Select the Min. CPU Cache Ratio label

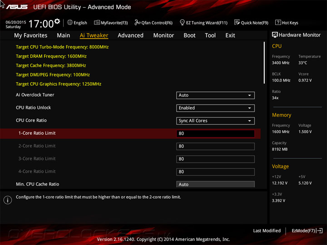tap(38, 184)
